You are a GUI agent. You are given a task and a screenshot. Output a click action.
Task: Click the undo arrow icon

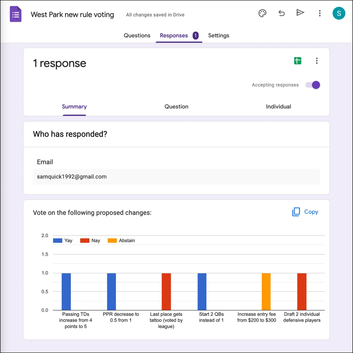pos(282,13)
